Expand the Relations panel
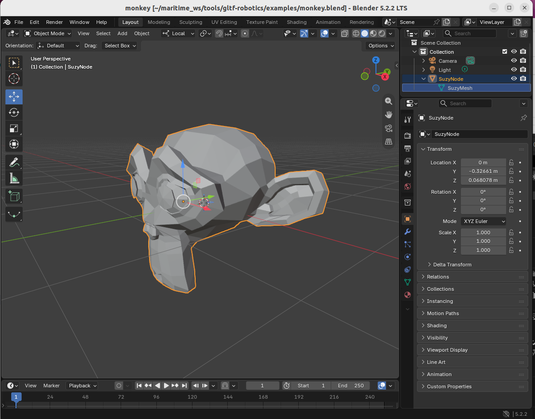Image resolution: width=535 pixels, height=419 pixels. [473, 277]
